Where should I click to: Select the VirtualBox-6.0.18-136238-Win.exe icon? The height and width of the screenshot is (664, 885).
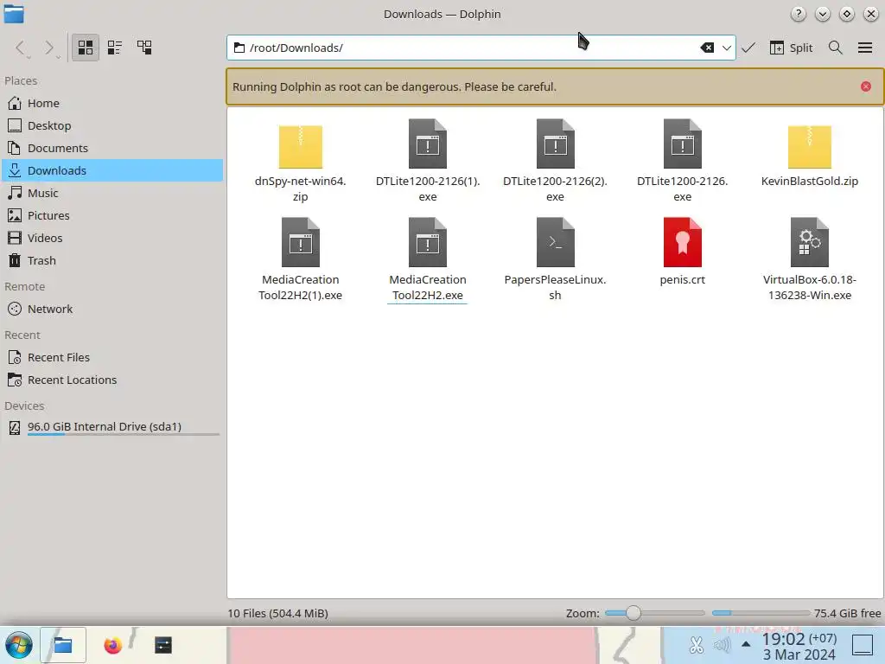click(x=809, y=242)
